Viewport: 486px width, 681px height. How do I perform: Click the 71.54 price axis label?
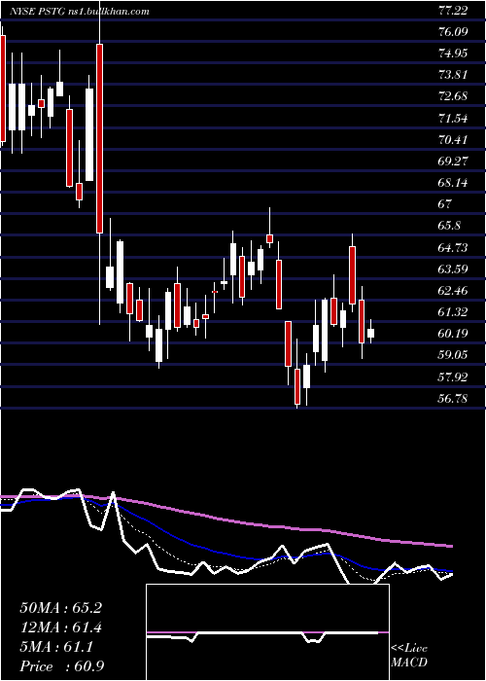click(453, 118)
